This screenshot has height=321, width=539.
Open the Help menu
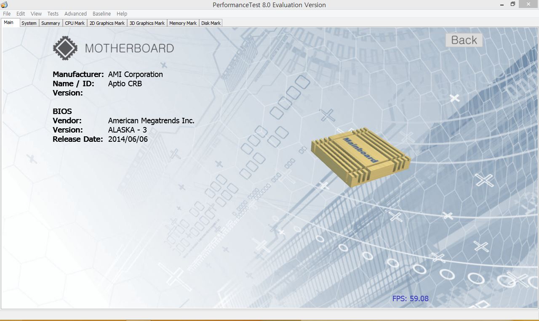(122, 13)
